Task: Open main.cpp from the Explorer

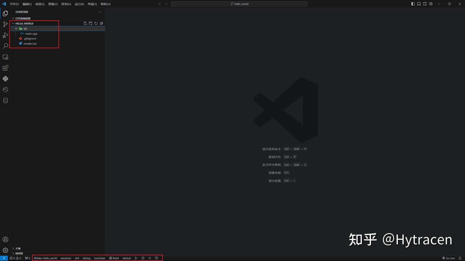Action: point(32,34)
